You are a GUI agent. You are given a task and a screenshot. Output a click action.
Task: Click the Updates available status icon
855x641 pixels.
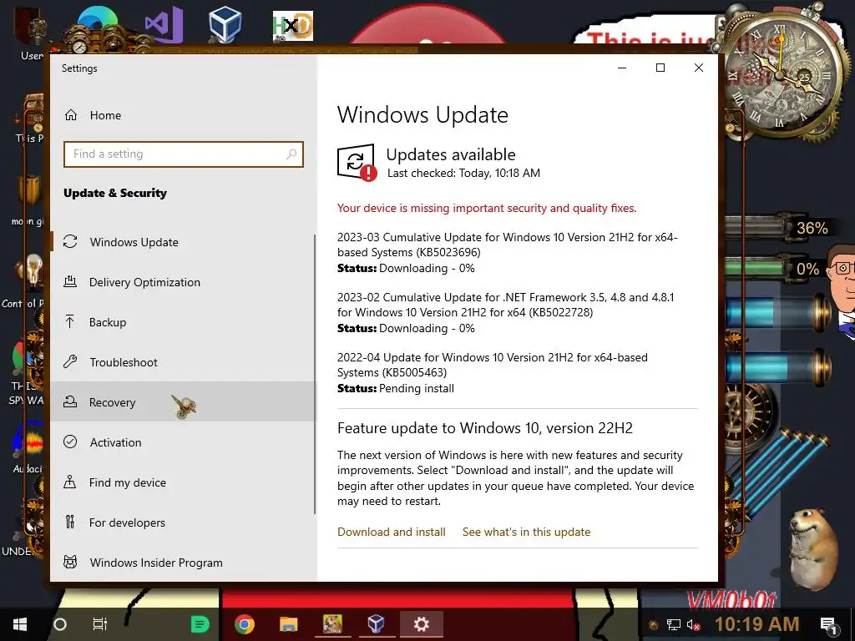click(x=357, y=162)
